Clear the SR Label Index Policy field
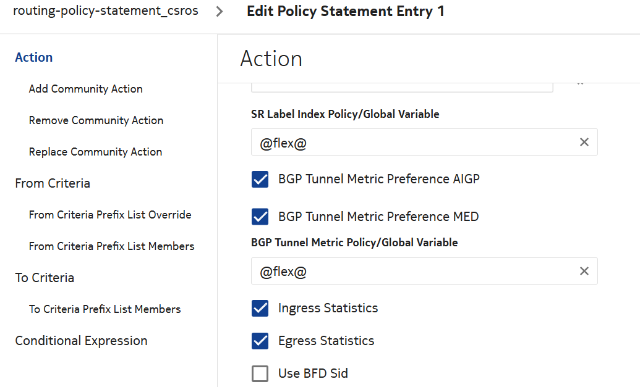The image size is (640, 387). (x=584, y=143)
